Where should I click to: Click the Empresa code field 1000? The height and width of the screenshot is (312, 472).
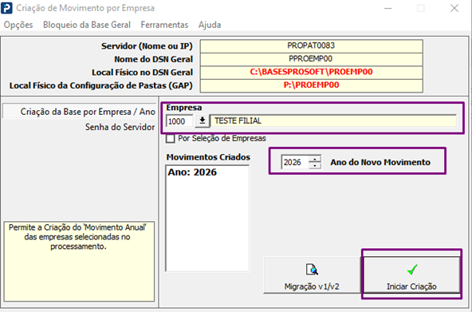pos(179,121)
